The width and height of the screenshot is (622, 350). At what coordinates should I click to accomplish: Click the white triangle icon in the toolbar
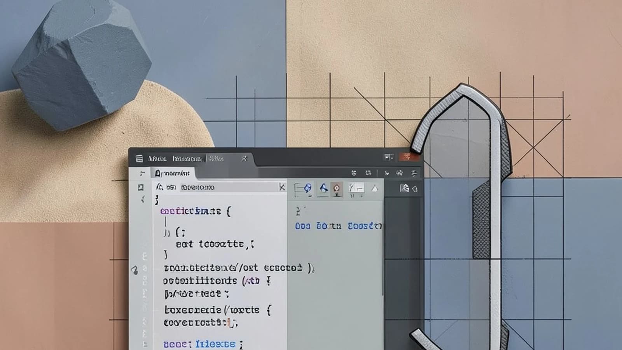click(374, 189)
